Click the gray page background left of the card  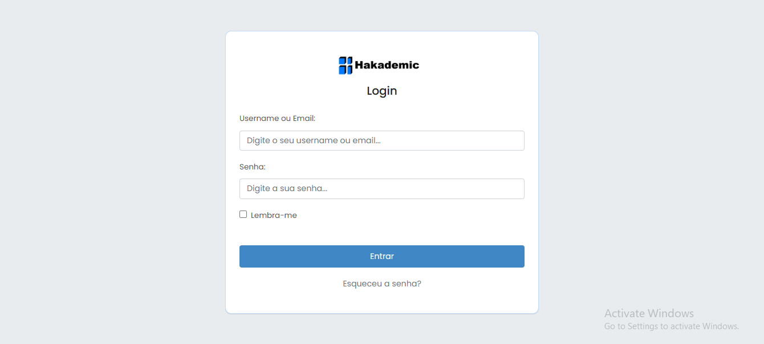click(x=114, y=171)
